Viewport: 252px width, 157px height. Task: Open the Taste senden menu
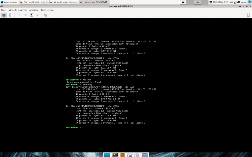tap(47, 10)
